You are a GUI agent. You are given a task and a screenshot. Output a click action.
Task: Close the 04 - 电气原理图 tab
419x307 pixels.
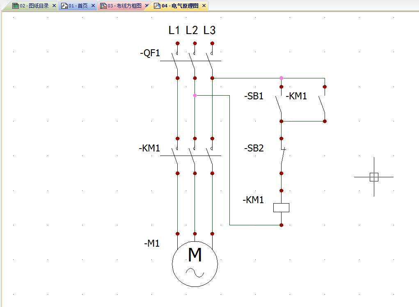pos(204,6)
